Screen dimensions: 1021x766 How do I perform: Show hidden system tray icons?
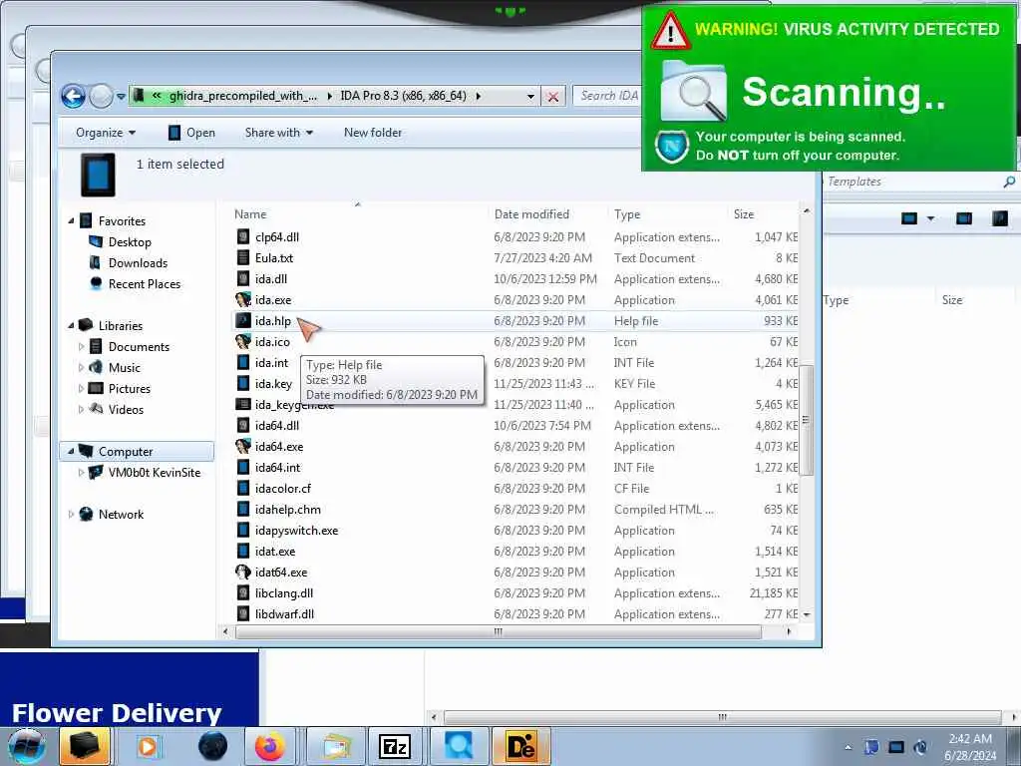848,747
